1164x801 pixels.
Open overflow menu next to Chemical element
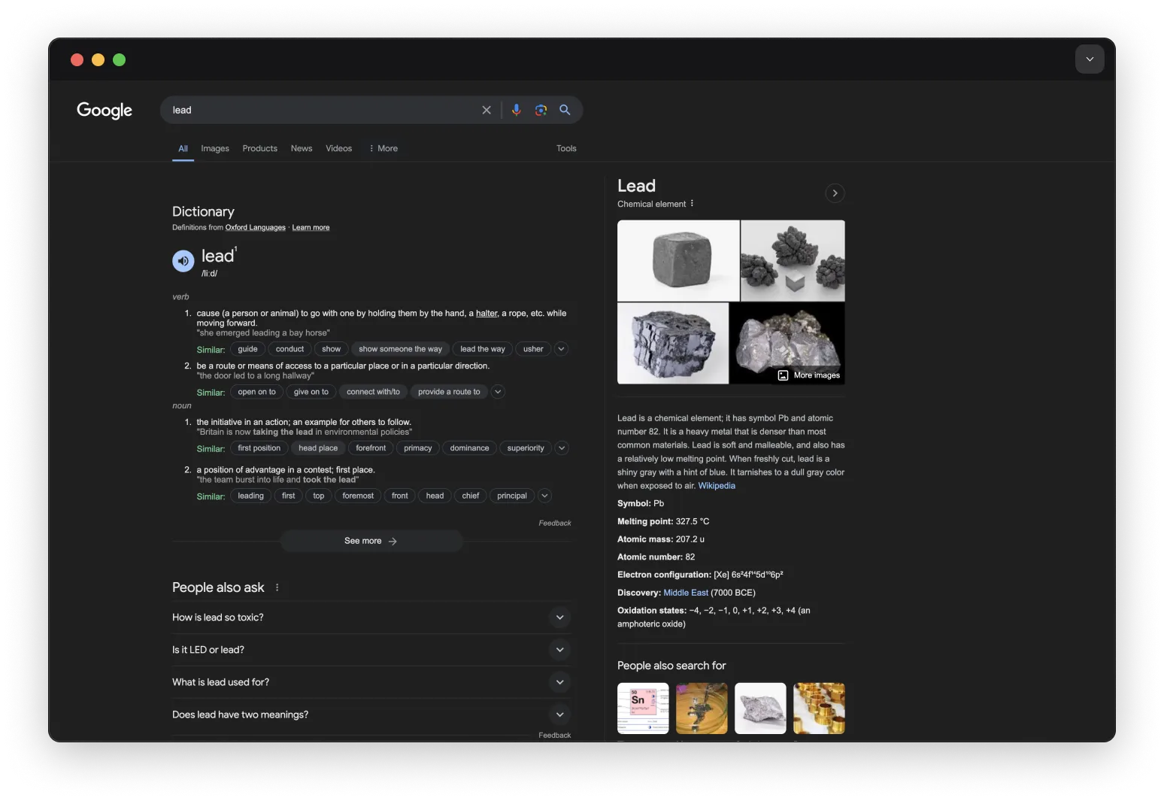[692, 202]
